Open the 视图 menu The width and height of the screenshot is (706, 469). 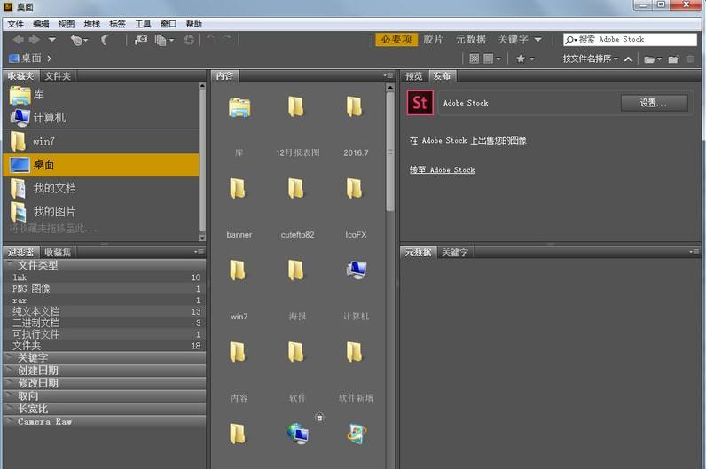[x=67, y=24]
